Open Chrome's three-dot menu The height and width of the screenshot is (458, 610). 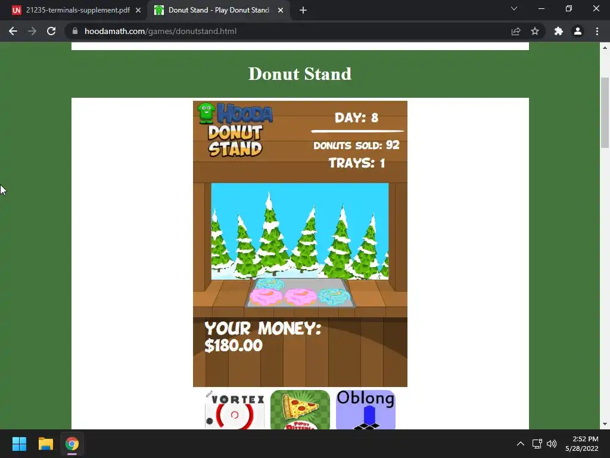pos(597,31)
